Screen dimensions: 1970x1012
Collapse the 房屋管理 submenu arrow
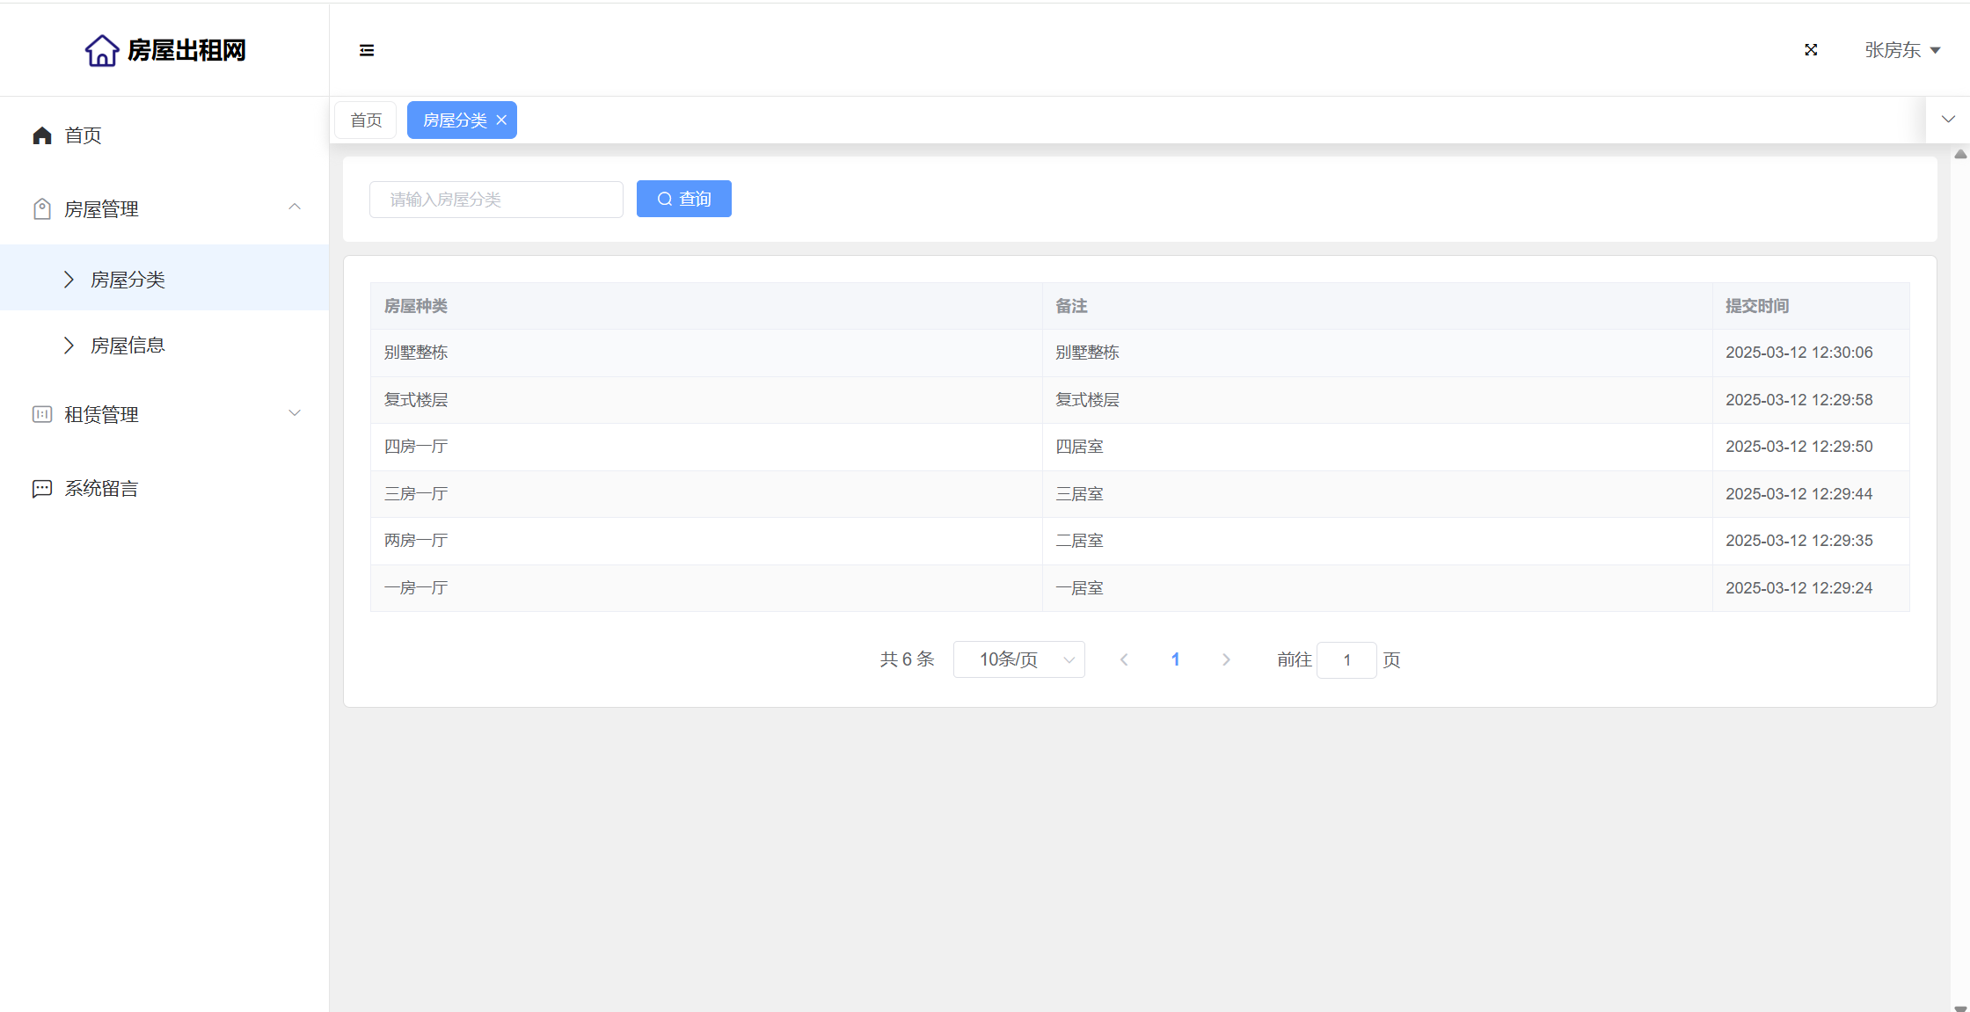point(295,207)
